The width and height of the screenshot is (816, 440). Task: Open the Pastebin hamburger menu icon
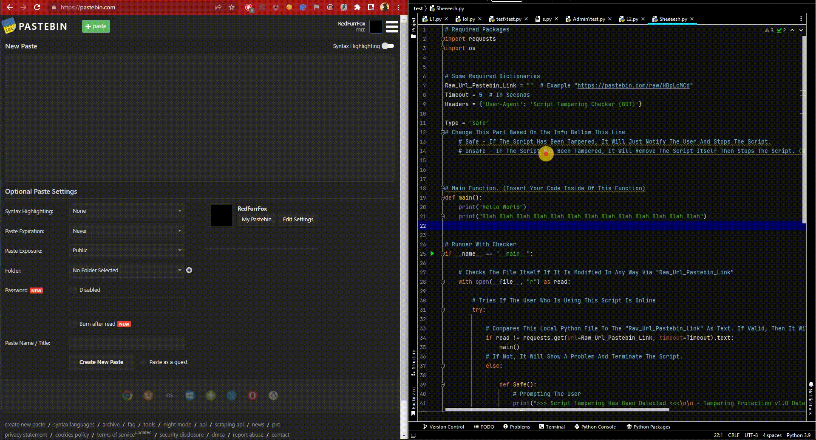pos(391,27)
